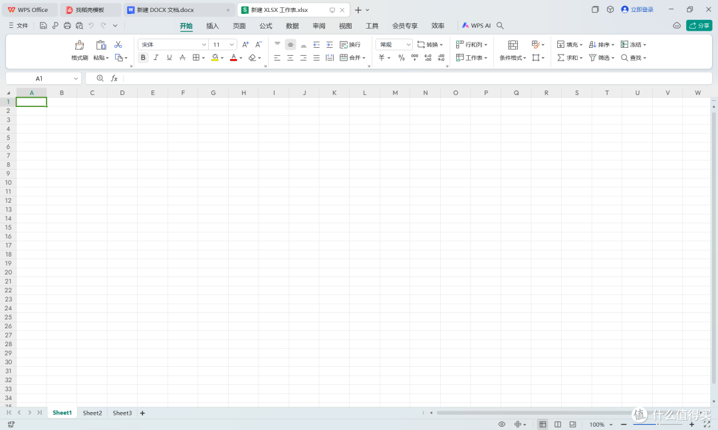
Task: Expand the Paste (粘贴) dropdown arrow
Action: coord(107,58)
